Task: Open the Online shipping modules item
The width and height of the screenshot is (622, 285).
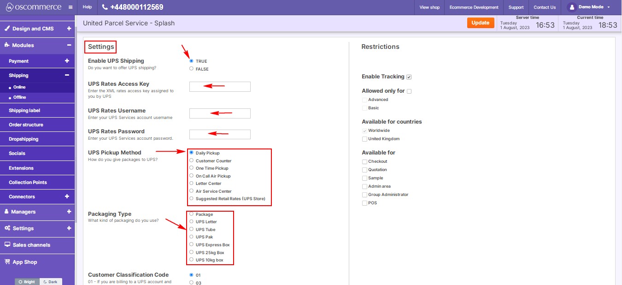Action: (19, 87)
